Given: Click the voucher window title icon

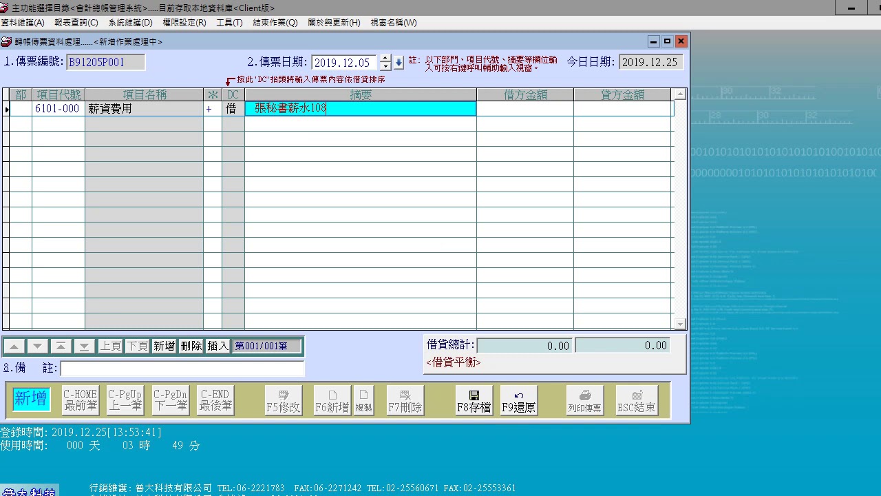Looking at the screenshot, I should (x=6, y=41).
